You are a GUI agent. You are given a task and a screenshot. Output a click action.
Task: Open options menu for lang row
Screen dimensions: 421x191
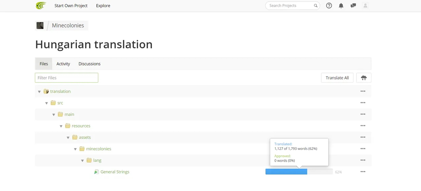pos(363,160)
